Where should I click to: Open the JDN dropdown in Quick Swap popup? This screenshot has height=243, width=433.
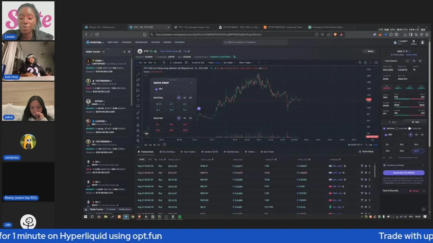(x=173, y=89)
